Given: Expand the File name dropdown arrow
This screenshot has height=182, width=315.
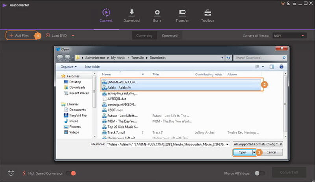Looking at the screenshot, I should (228, 144).
